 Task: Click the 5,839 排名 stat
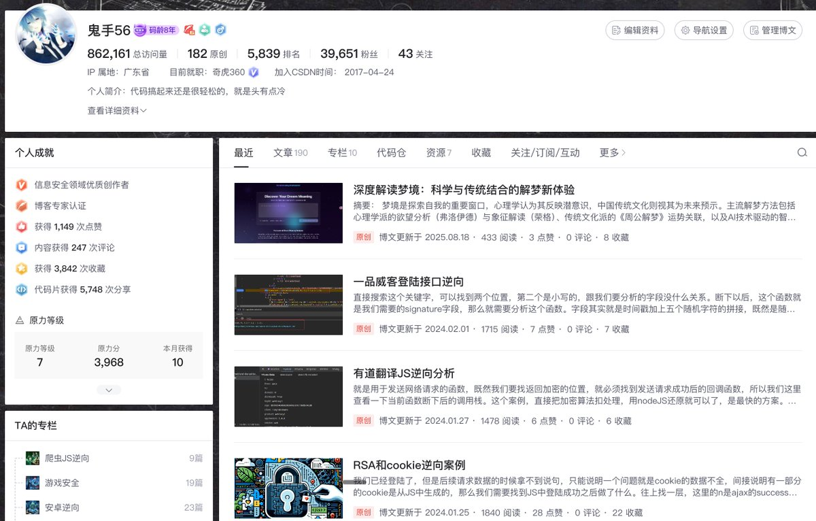pyautogui.click(x=273, y=54)
